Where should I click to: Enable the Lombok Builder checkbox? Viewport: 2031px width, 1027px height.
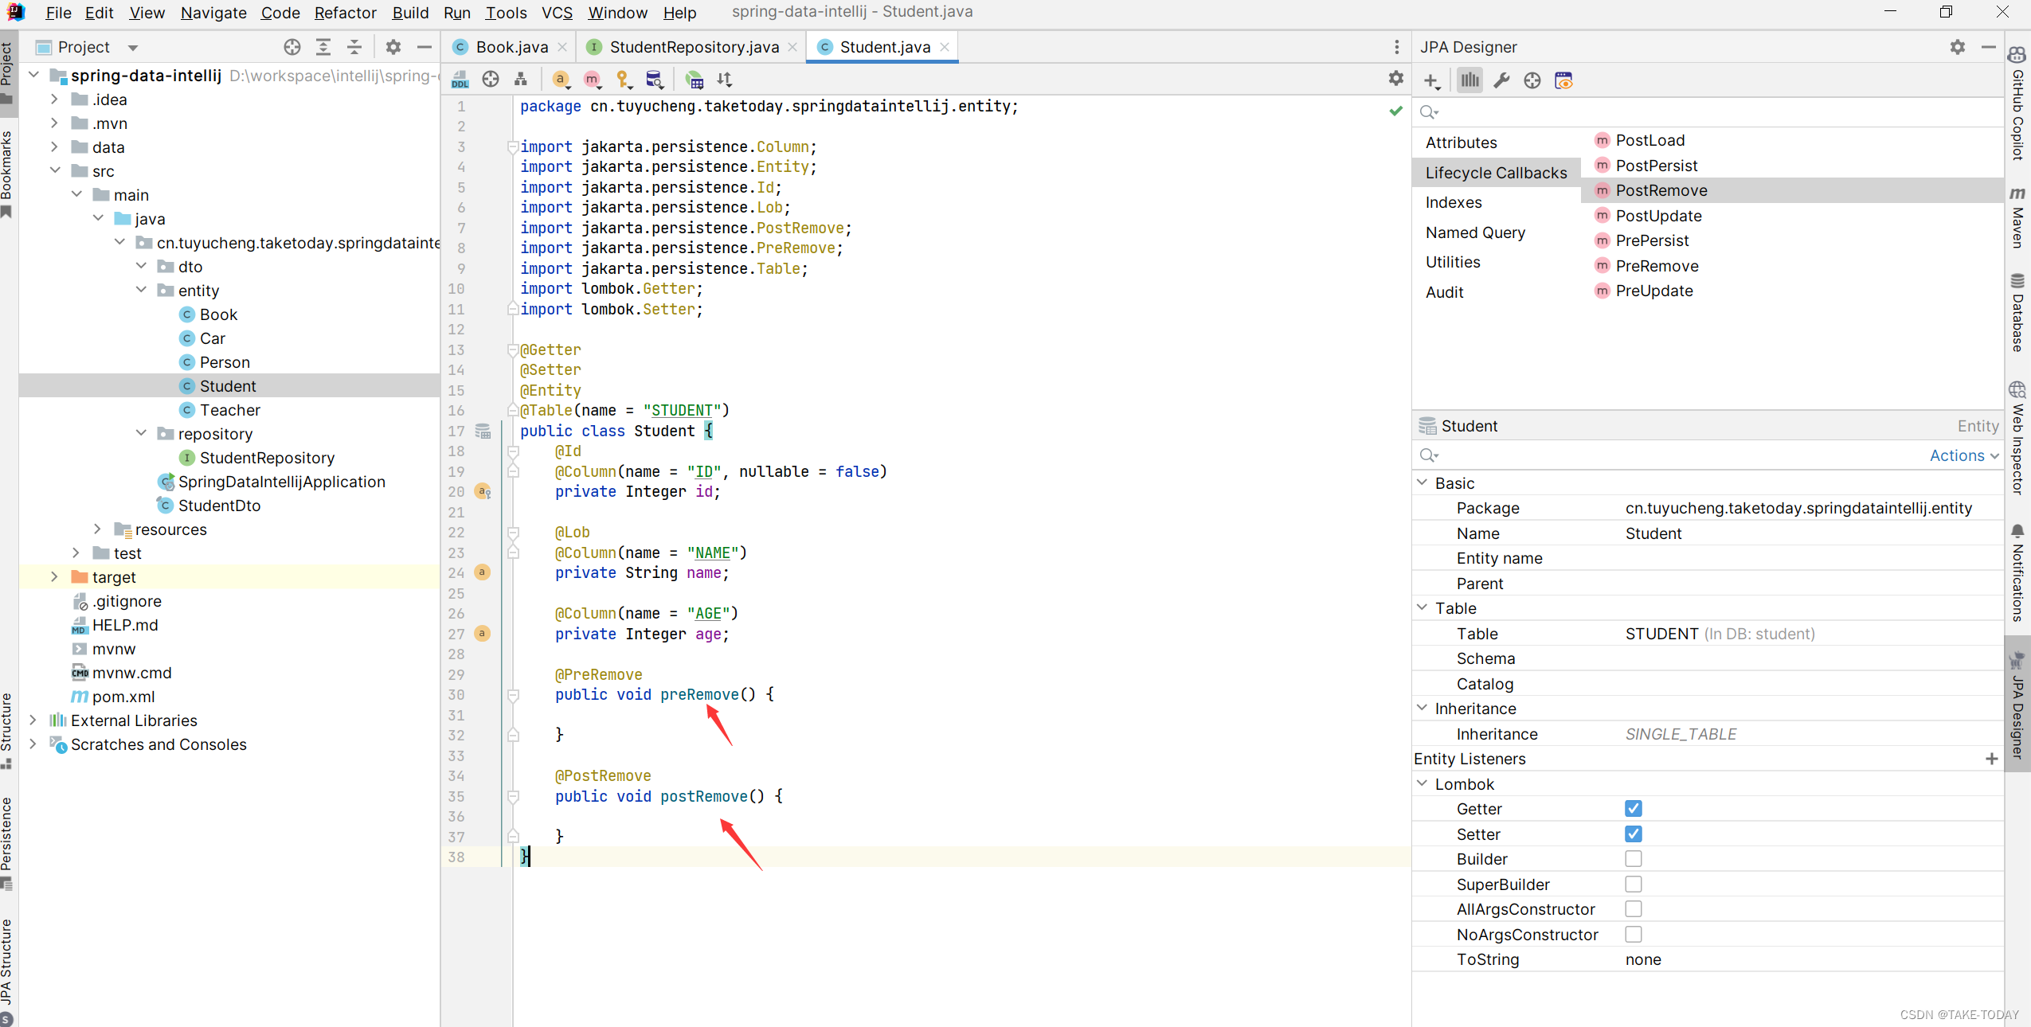click(1633, 859)
